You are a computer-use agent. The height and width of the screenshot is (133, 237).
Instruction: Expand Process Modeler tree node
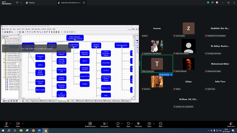pyautogui.click(x=4, y=62)
